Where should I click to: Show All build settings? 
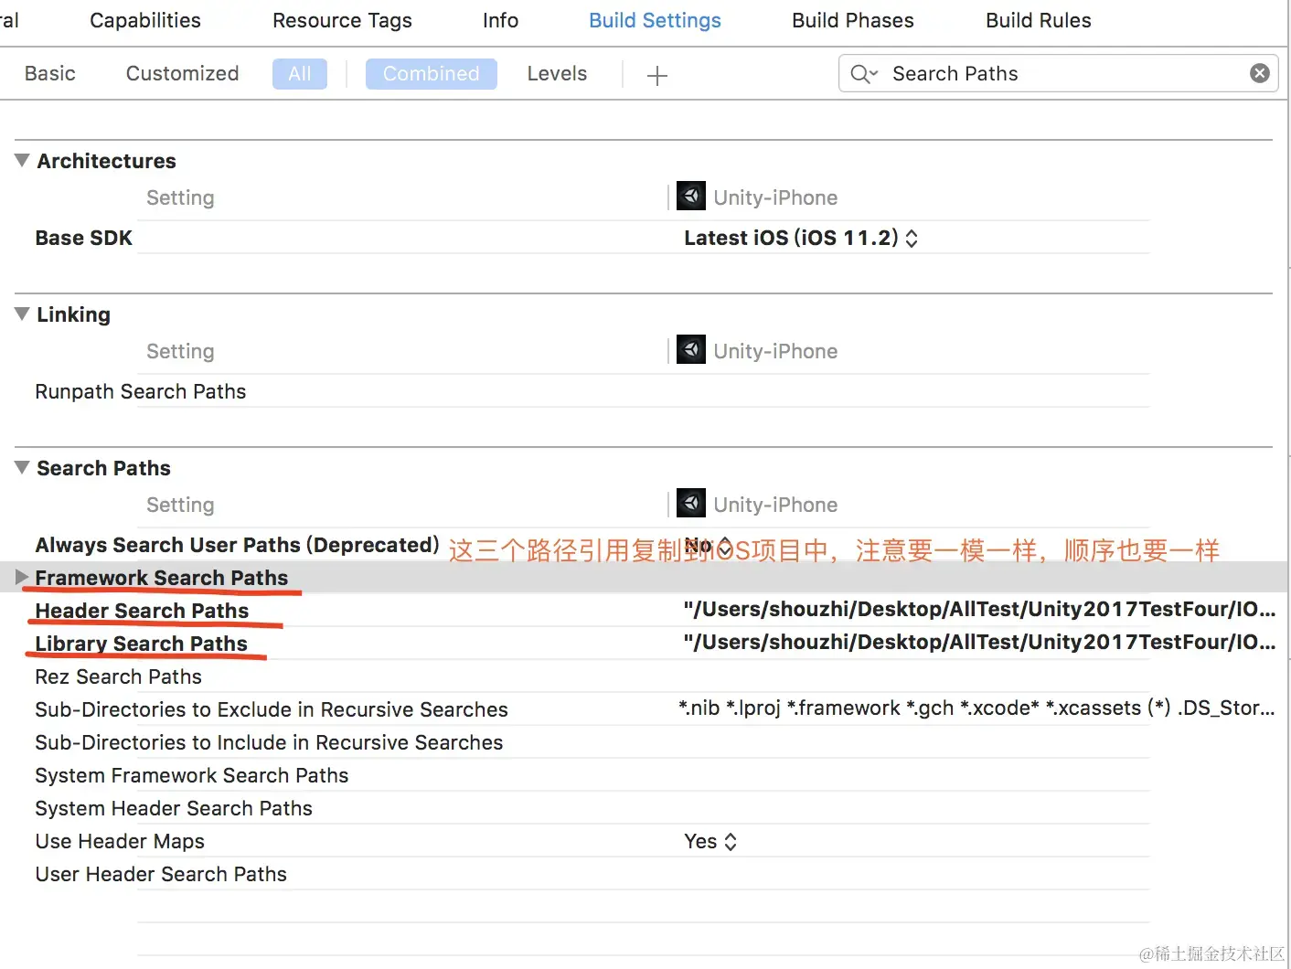click(300, 73)
